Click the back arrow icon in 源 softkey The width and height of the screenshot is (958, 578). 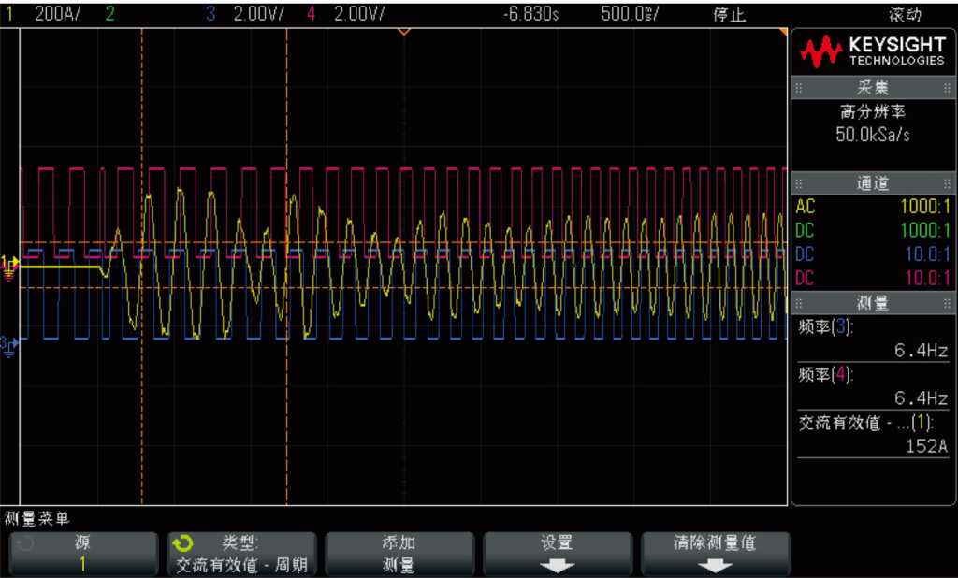coord(24,543)
